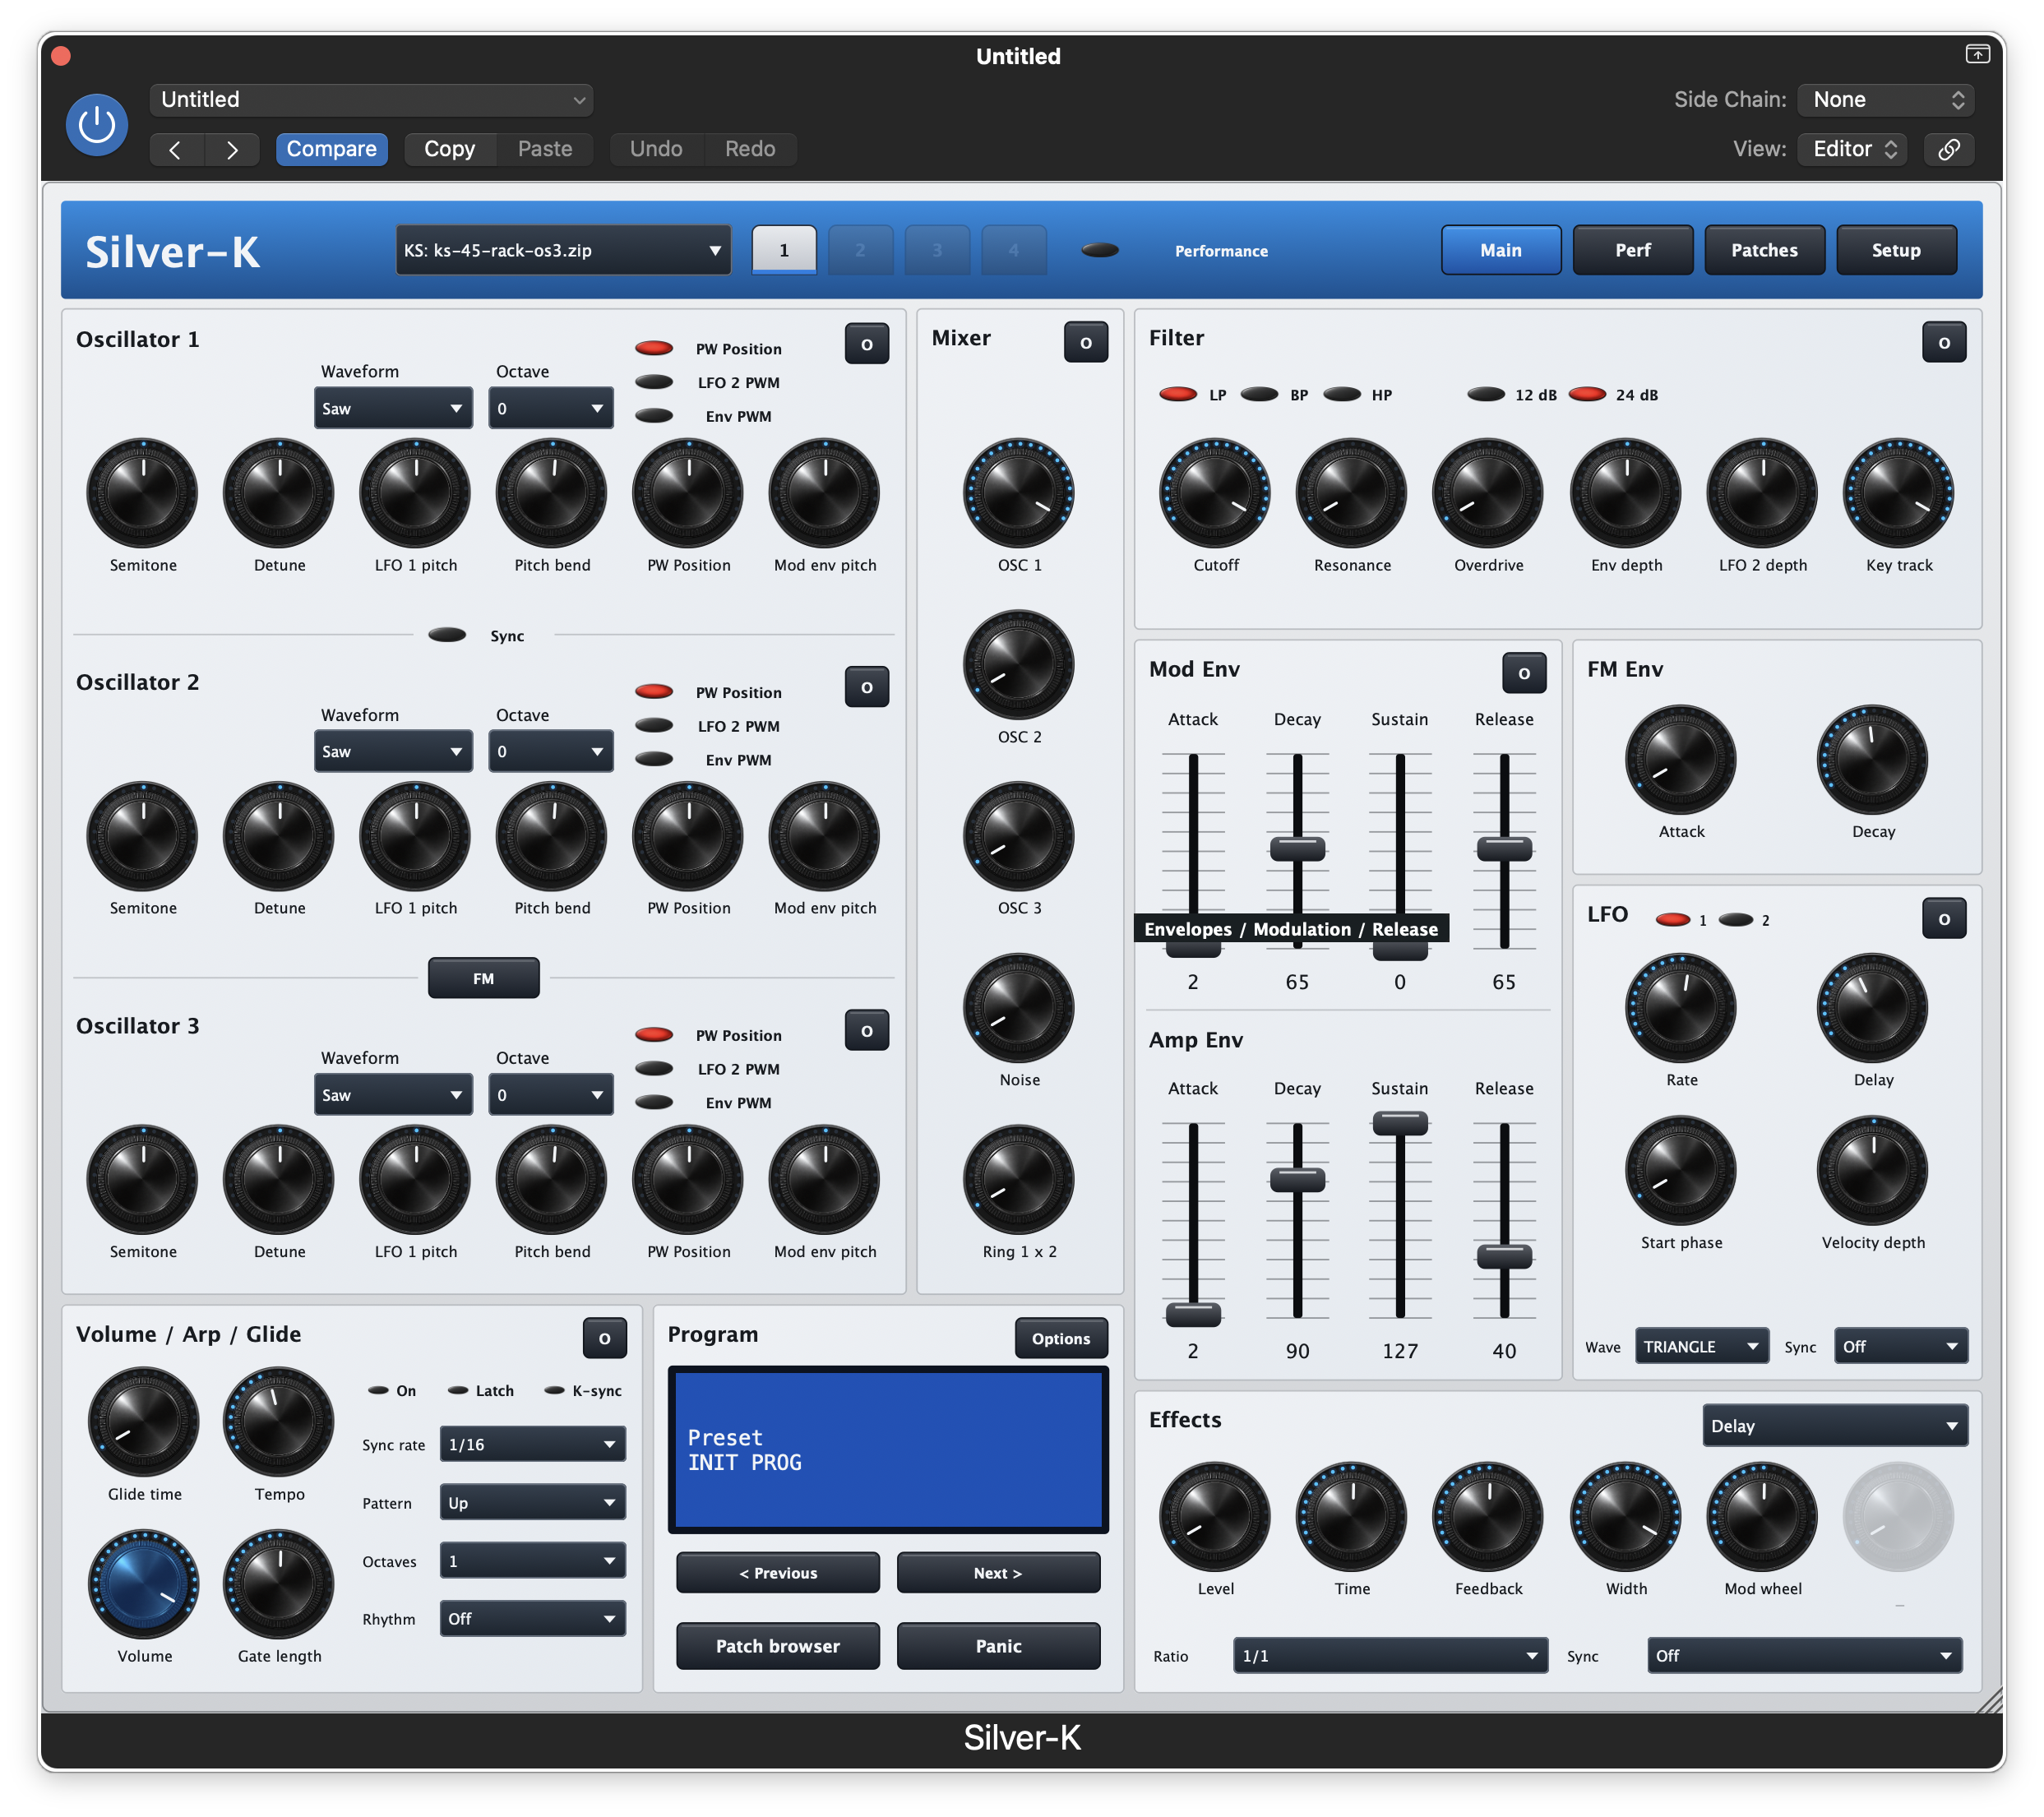Enable Oscillator 1 LFO 2 PWM
The height and width of the screenshot is (1817, 2044).
pos(654,382)
